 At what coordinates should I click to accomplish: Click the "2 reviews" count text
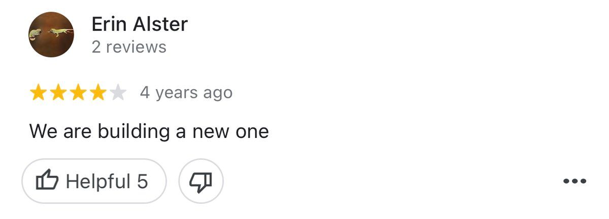[x=129, y=47]
